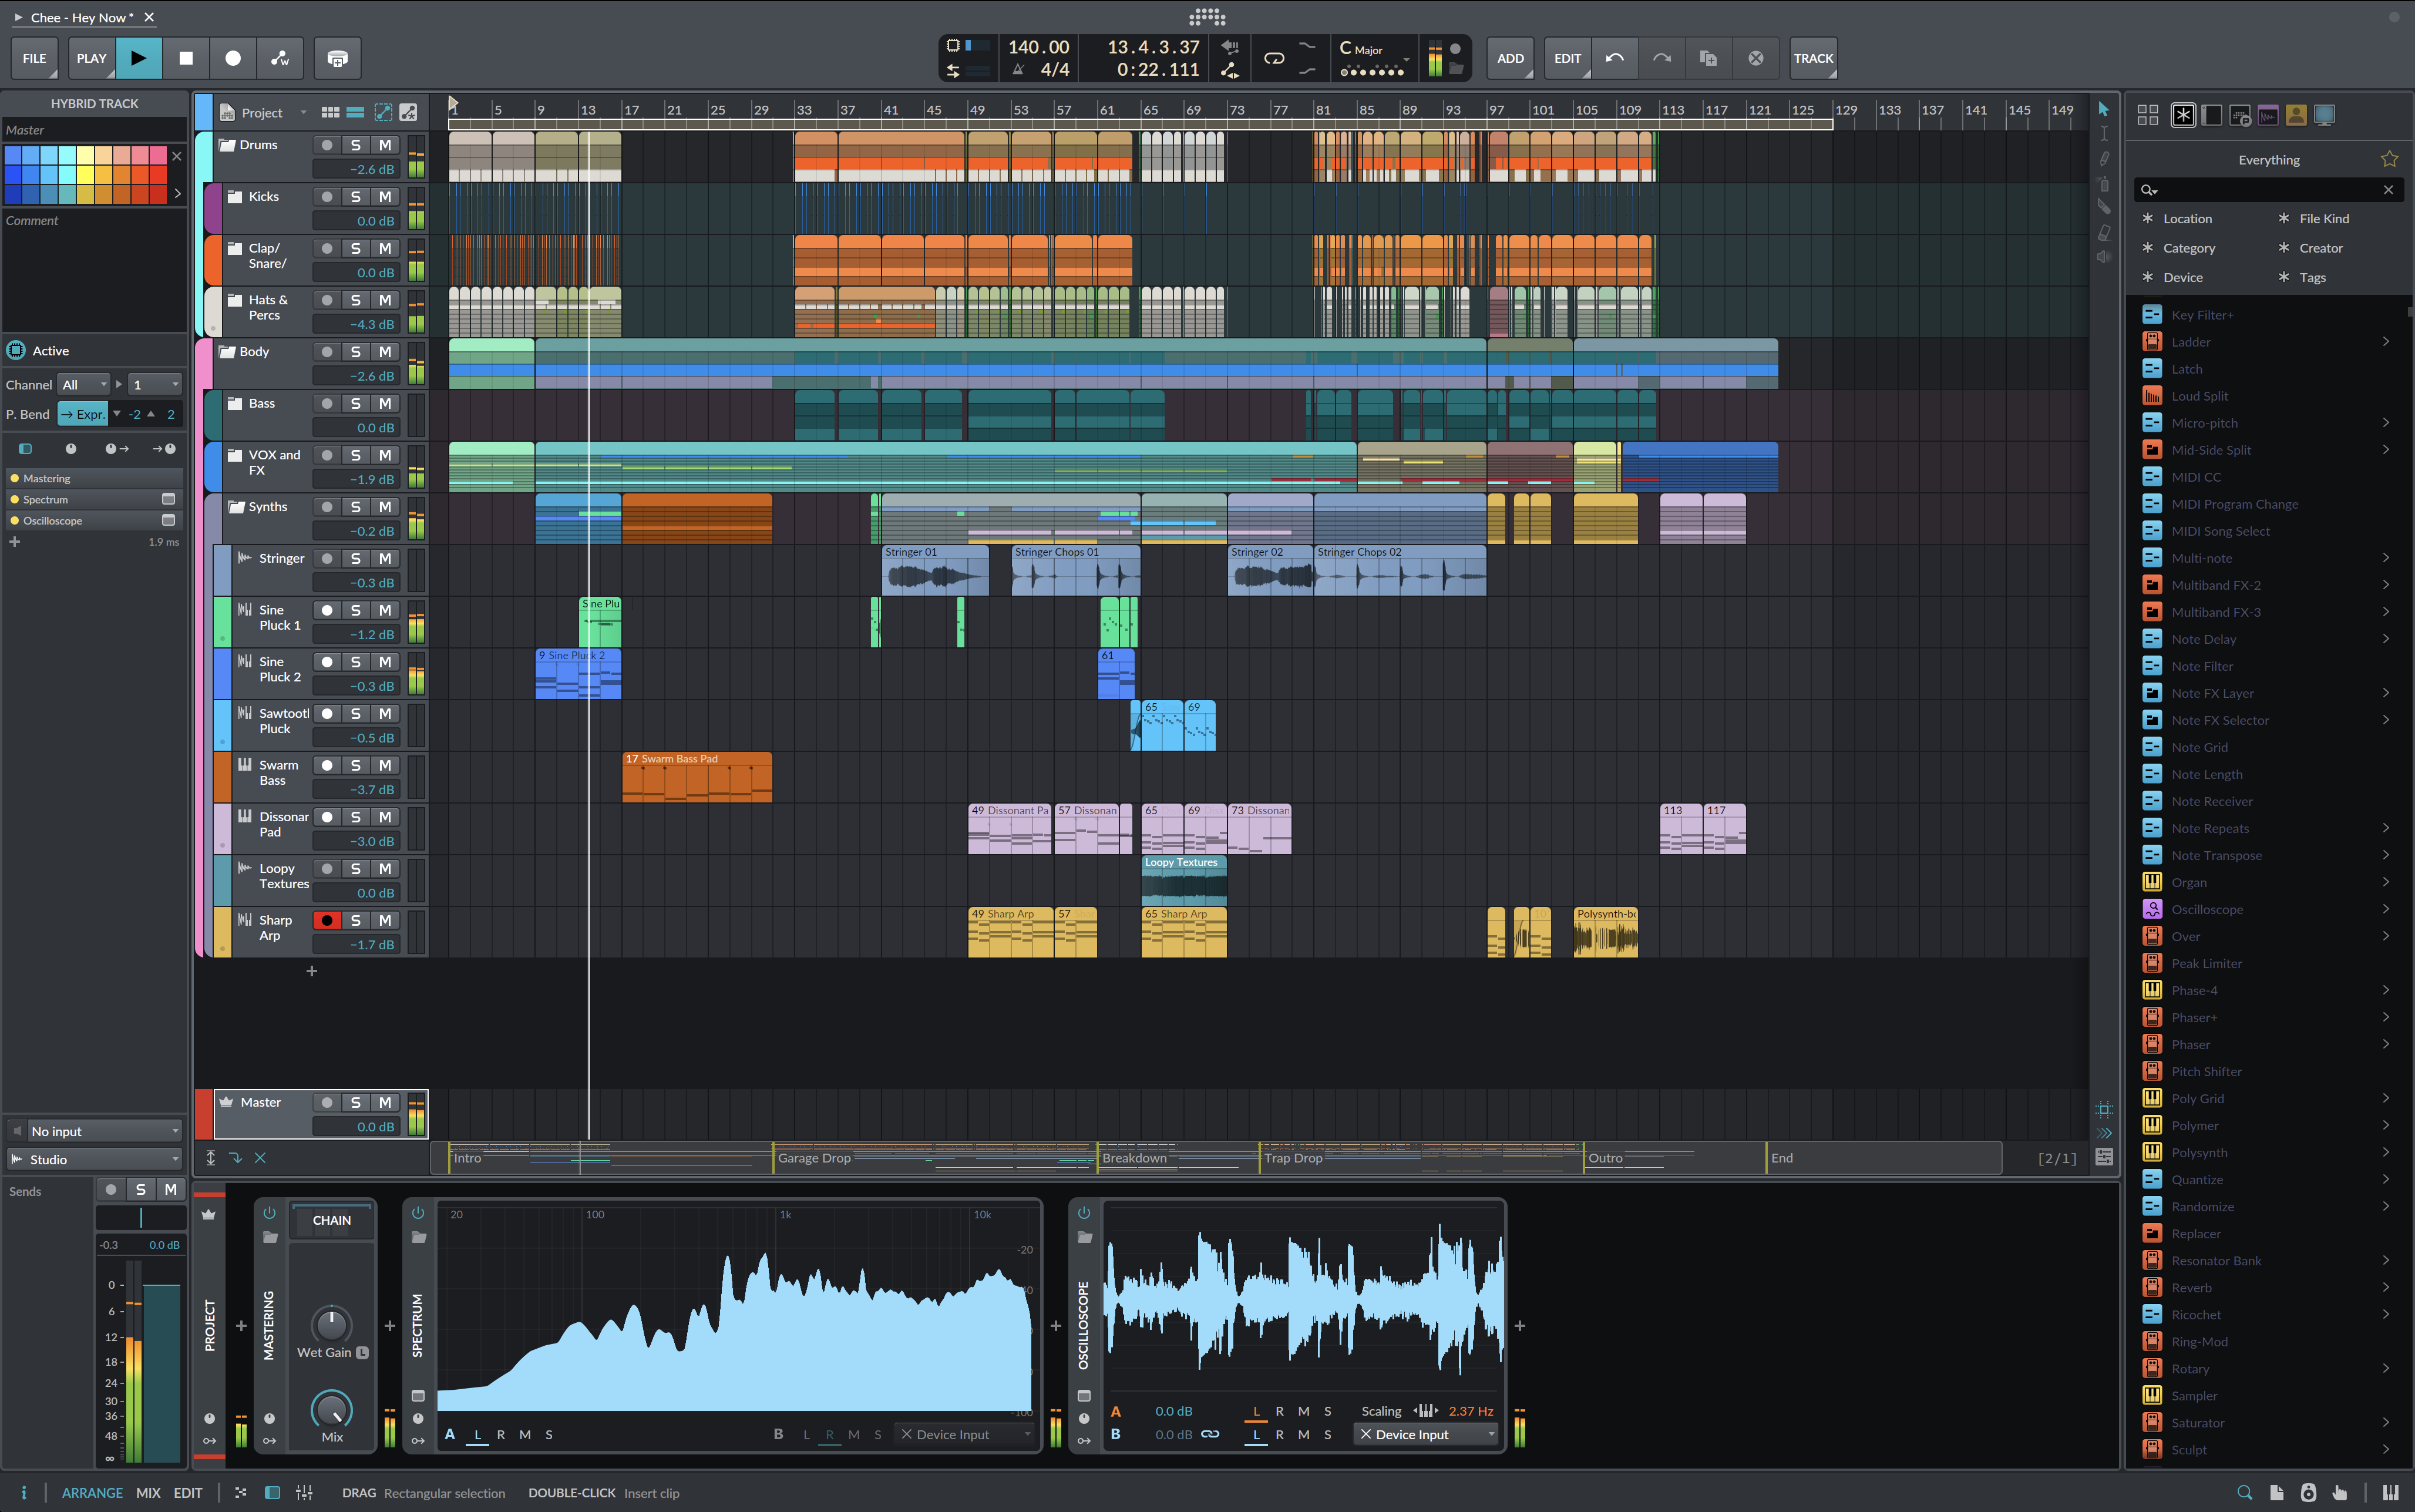The image size is (2415, 1512).
Task: Click the loop toggle icon in transport
Action: [1273, 58]
